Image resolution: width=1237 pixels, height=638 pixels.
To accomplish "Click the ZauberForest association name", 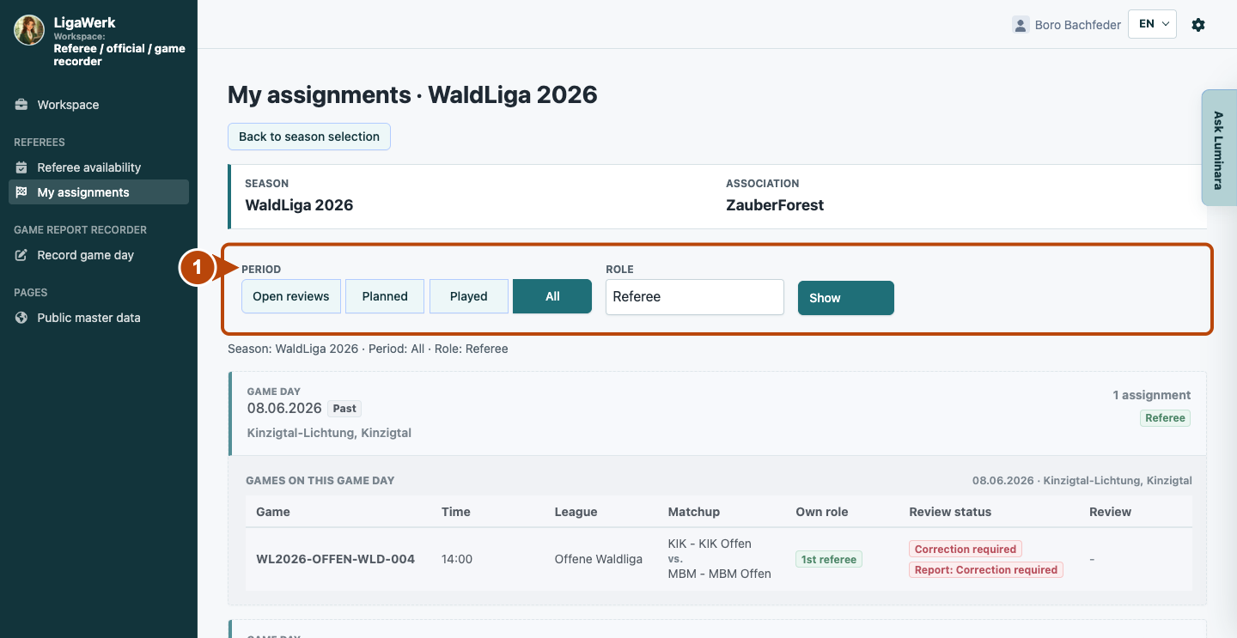I will tap(775, 205).
